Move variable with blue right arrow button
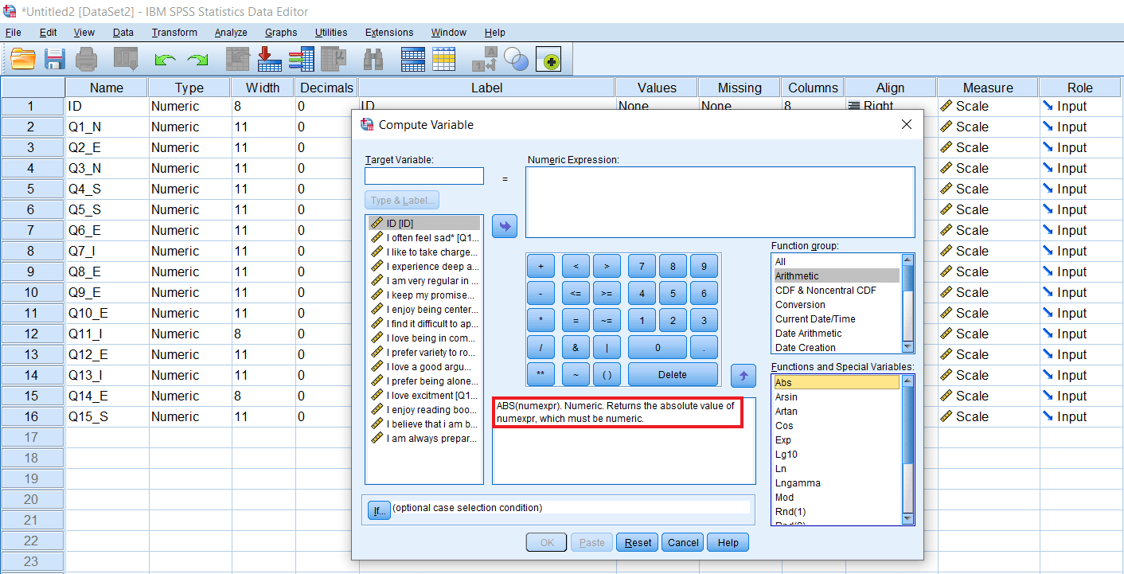The width and height of the screenshot is (1124, 574). click(x=505, y=226)
